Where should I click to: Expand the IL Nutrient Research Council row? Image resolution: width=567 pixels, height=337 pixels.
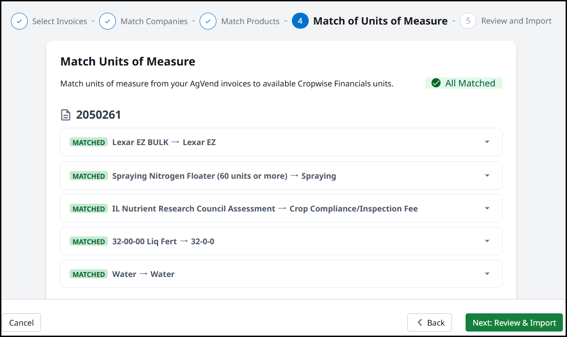pyautogui.click(x=487, y=208)
